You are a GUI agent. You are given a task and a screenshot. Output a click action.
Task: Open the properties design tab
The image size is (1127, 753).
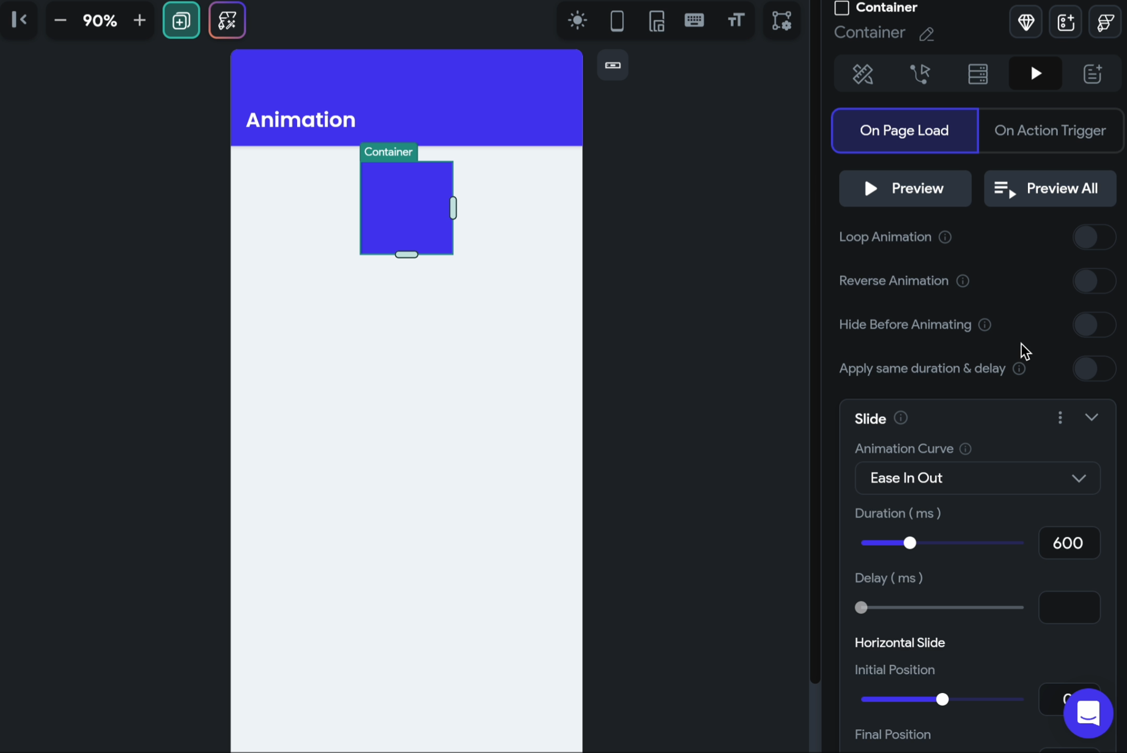(863, 74)
